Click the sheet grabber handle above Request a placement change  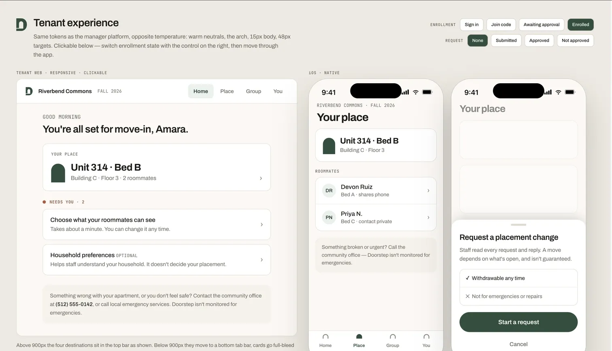coord(518,225)
